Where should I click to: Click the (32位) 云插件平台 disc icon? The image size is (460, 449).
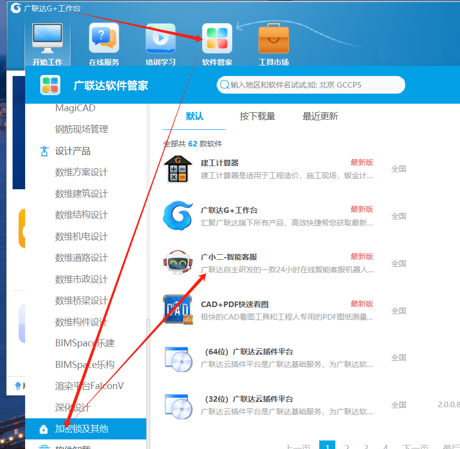pyautogui.click(x=178, y=406)
